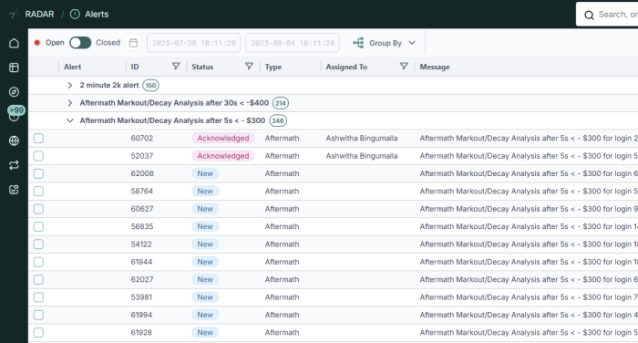
Task: Open the globe icon in sidebar
Action: (x=14, y=140)
